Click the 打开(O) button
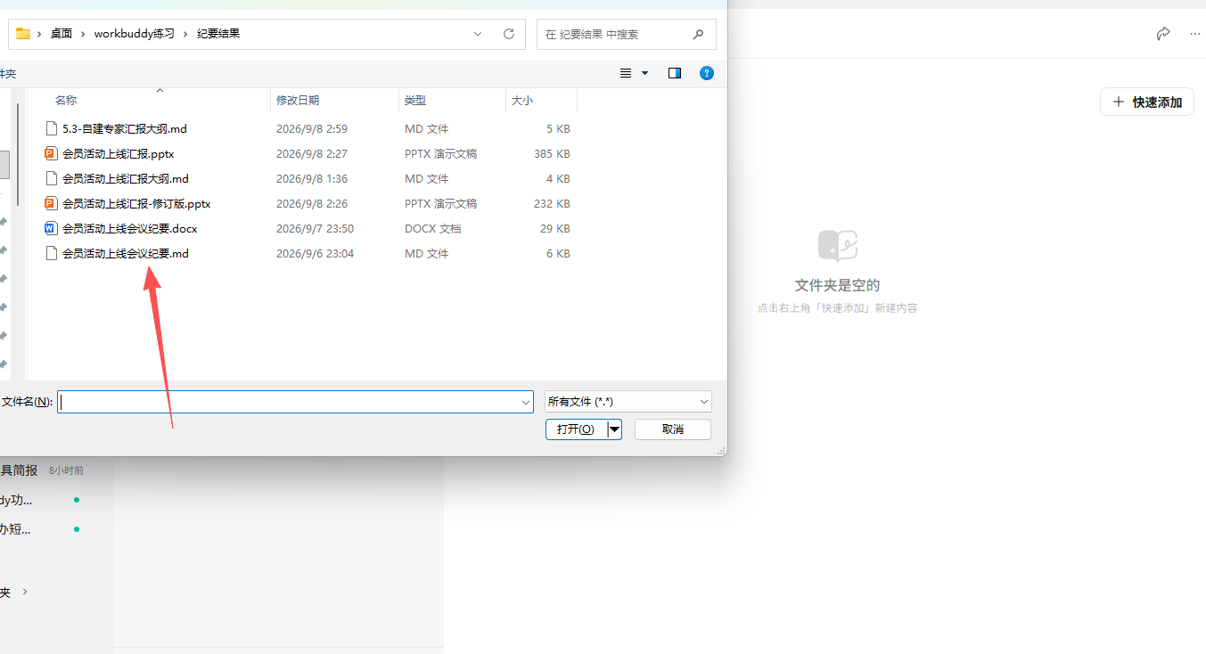Image resolution: width=1206 pixels, height=654 pixels. [x=576, y=429]
